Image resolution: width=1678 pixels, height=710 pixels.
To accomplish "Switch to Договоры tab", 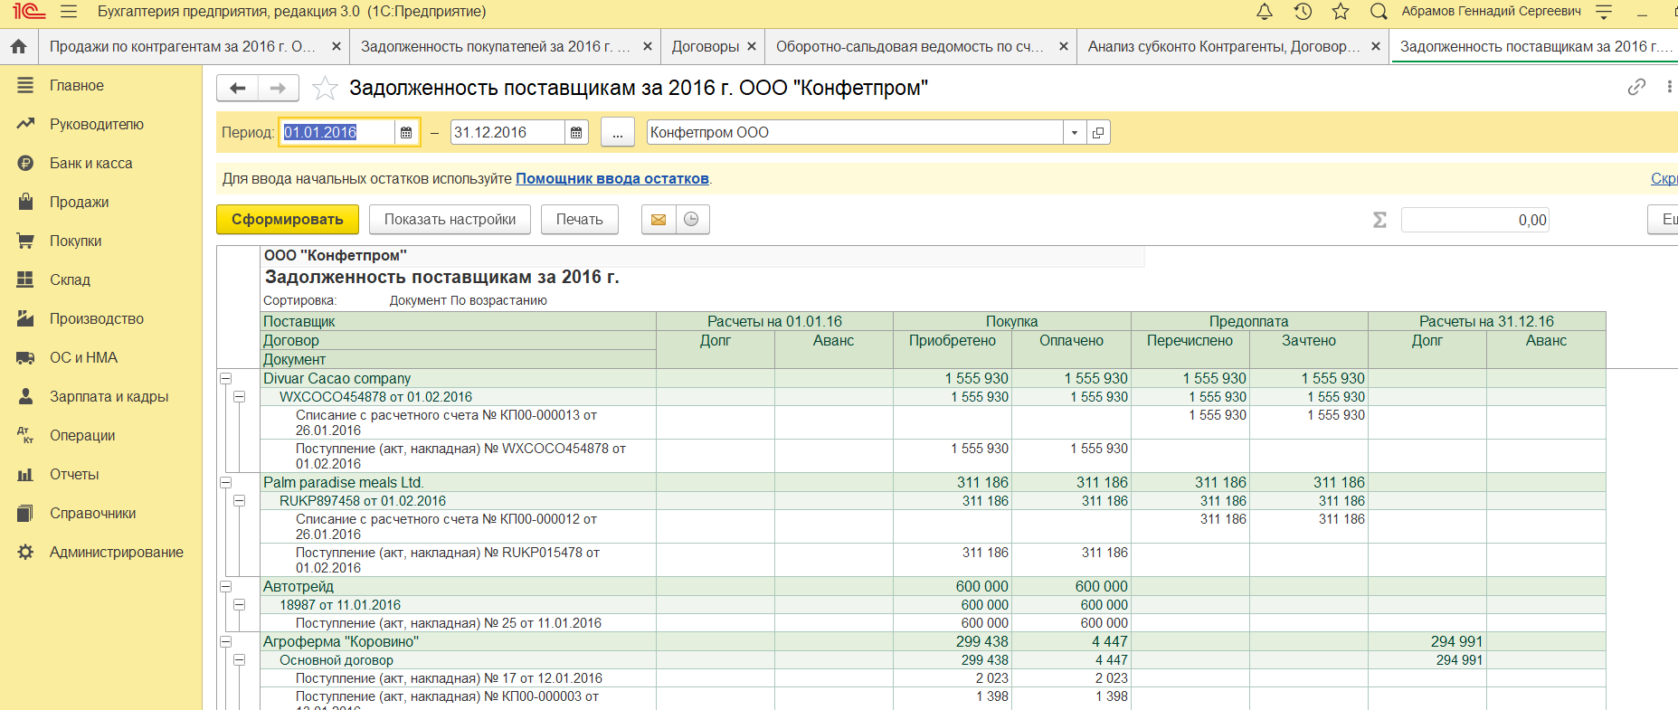I will click(x=705, y=46).
